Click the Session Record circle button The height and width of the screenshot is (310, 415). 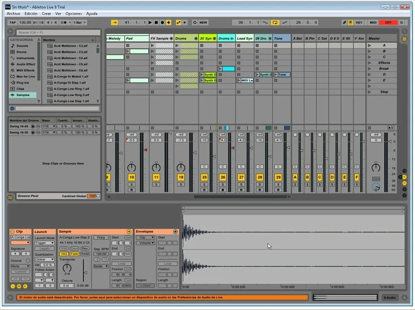coord(195,23)
